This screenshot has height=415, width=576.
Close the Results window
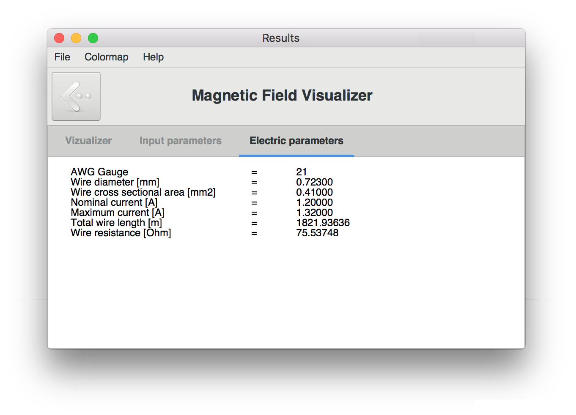coord(59,38)
